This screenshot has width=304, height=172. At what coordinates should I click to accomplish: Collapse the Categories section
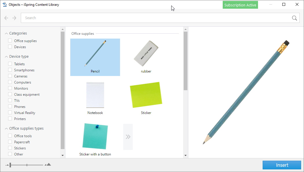click(6, 33)
